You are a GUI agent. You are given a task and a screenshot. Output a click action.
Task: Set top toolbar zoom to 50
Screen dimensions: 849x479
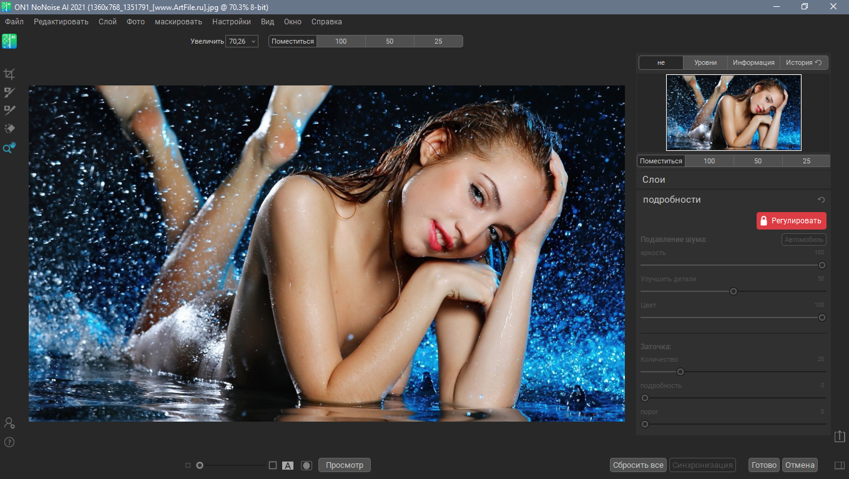(x=390, y=41)
